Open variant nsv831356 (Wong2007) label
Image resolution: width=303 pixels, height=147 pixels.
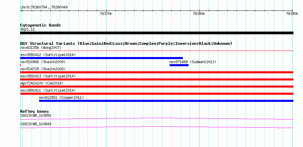coord(41,48)
